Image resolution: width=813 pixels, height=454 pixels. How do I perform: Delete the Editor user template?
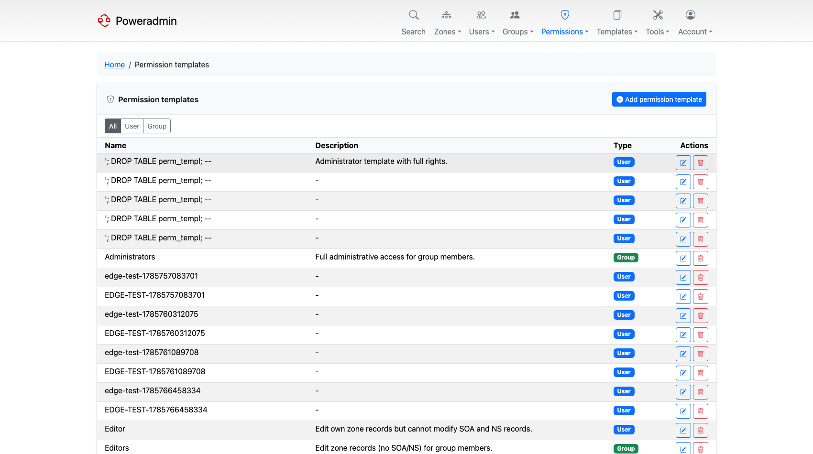(x=701, y=430)
